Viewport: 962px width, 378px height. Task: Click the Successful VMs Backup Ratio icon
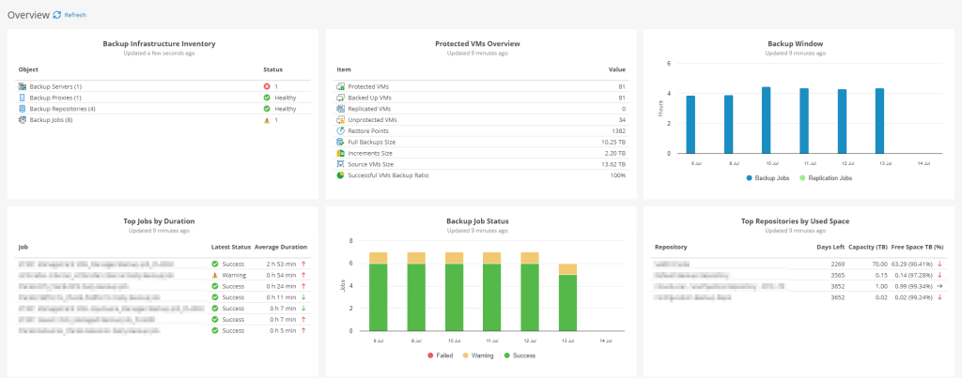(341, 175)
